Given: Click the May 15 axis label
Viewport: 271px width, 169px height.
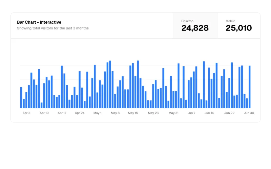Looking at the screenshot, I should point(133,113).
